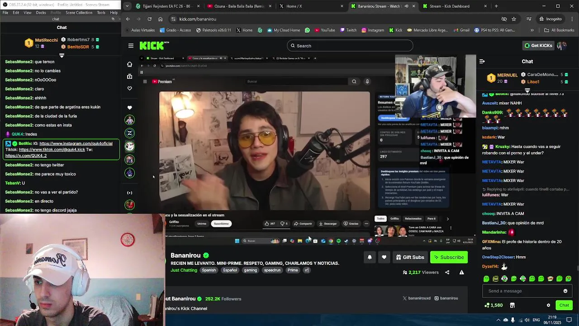579x326 pixels.
Task: Bookmark this page with the star icon
Action: point(514,19)
